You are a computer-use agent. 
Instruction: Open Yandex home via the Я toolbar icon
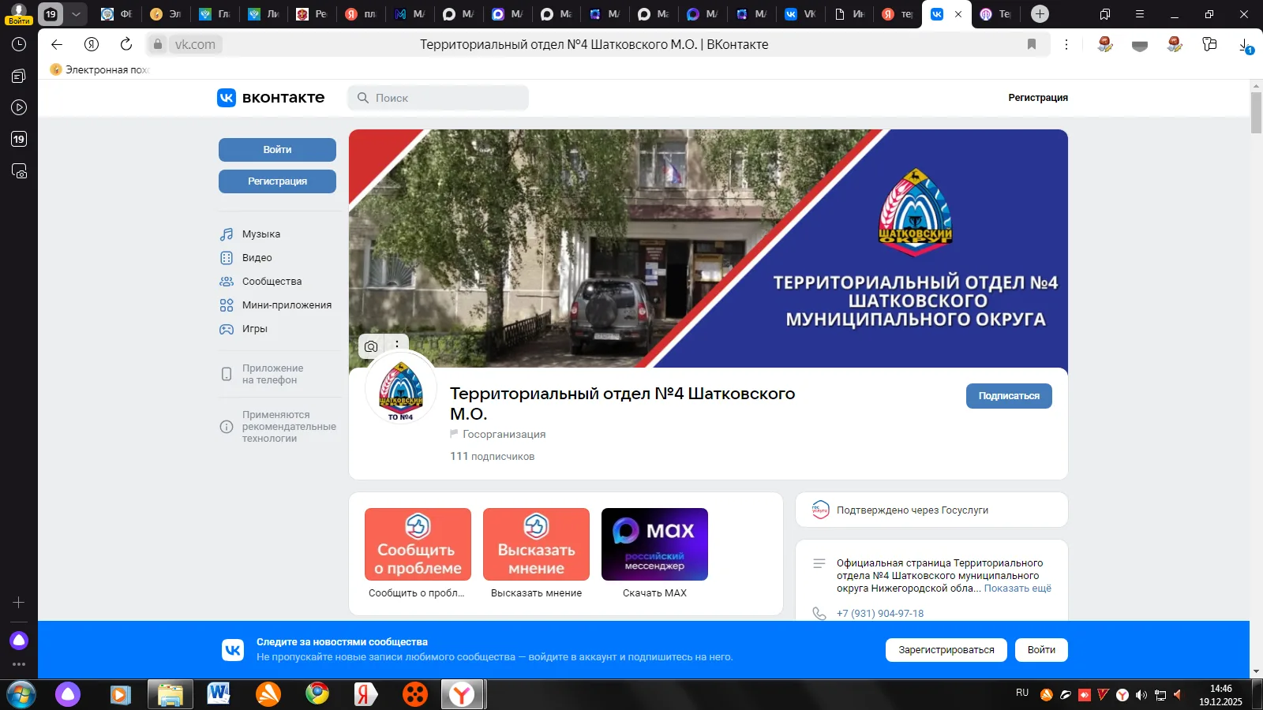point(92,45)
